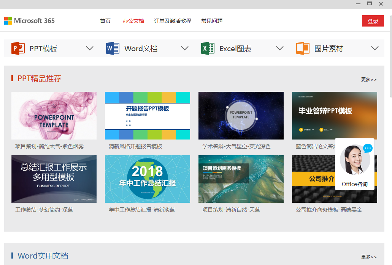Viewport: 392px width, 265px height.
Task: Expand the PPT模板 dropdown arrow
Action: (x=90, y=49)
